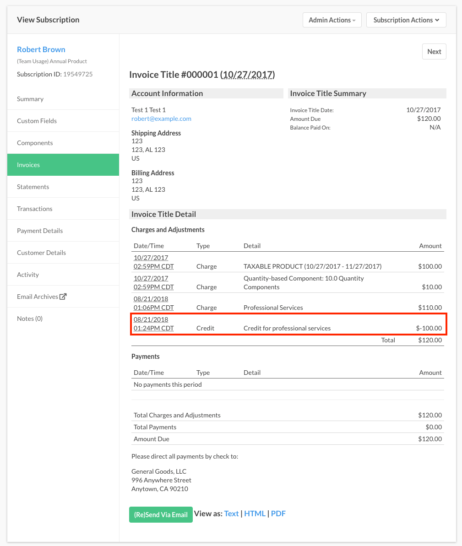Screen dimensions: 462x546
Task: Click the invoice title date 10/27/2017
Action: (x=247, y=75)
